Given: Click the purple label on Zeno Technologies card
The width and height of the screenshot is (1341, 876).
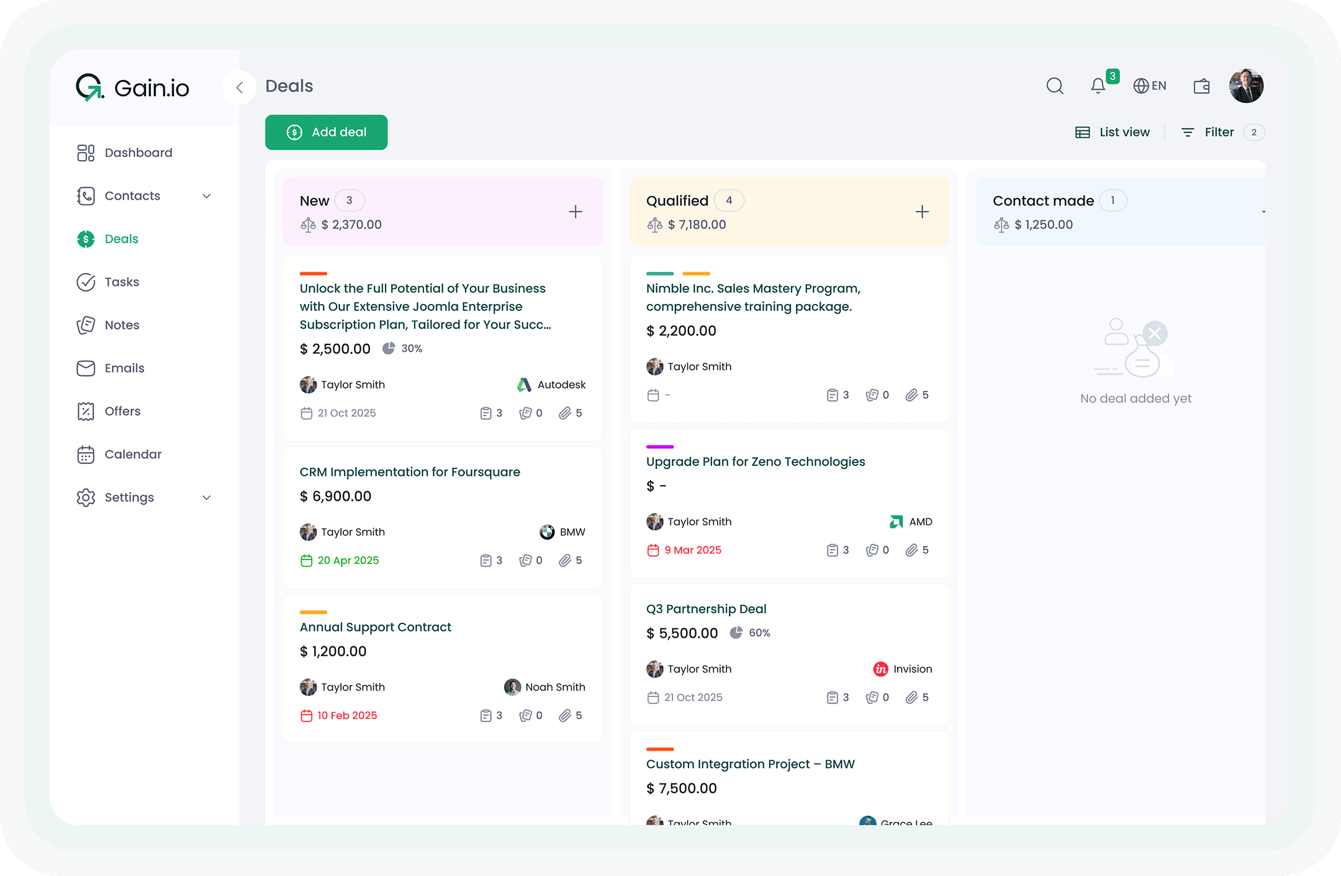Looking at the screenshot, I should tap(659, 447).
